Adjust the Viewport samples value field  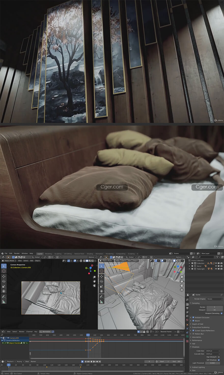[215, 310]
